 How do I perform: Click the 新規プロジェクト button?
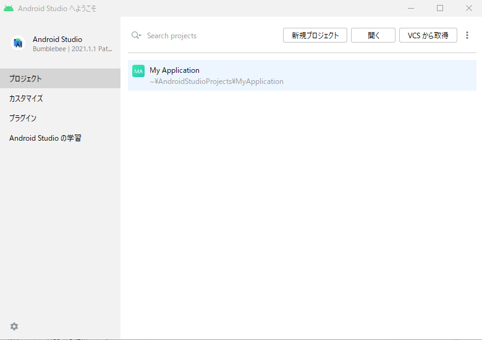tap(315, 35)
